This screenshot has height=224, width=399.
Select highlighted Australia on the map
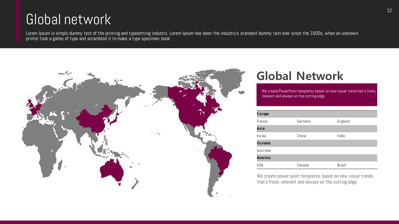coord(112,170)
